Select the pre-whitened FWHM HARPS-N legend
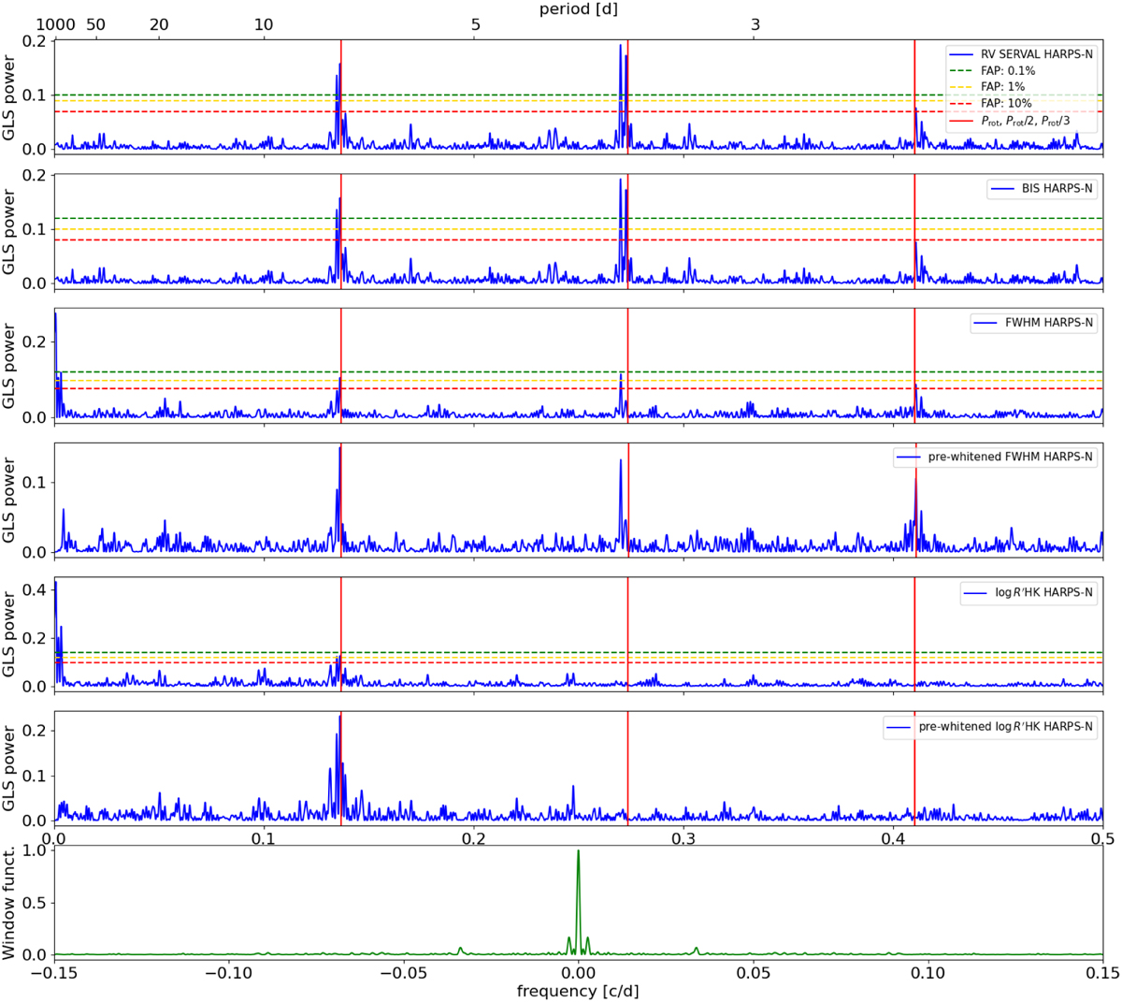The width and height of the screenshot is (1122, 1002). click(x=998, y=457)
